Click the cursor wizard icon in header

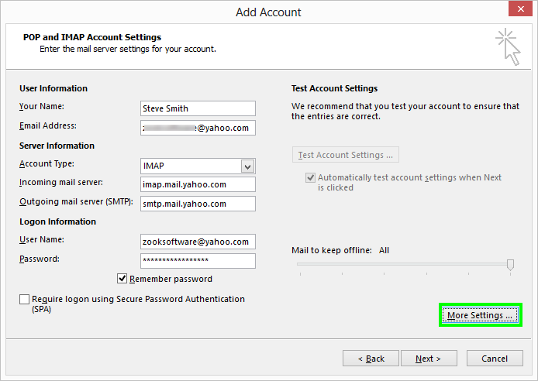pyautogui.click(x=507, y=46)
